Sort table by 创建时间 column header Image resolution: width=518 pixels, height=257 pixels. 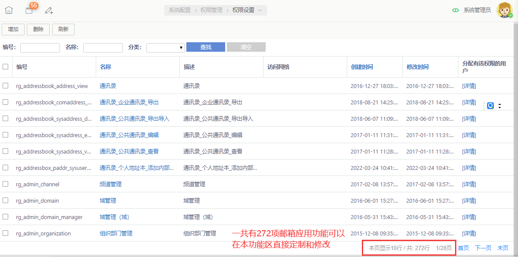tap(362, 67)
